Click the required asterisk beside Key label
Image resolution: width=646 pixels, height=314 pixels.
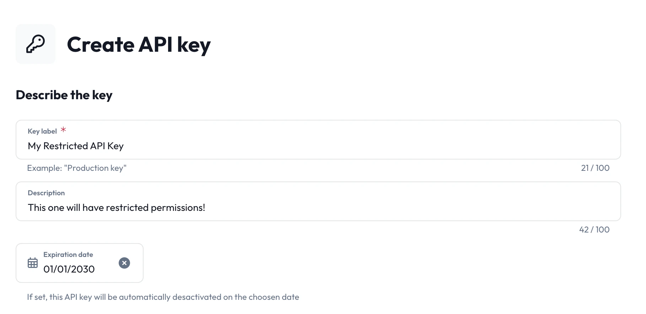[x=63, y=130]
